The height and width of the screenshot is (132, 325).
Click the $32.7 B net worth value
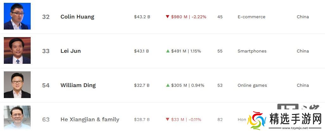(x=142, y=85)
